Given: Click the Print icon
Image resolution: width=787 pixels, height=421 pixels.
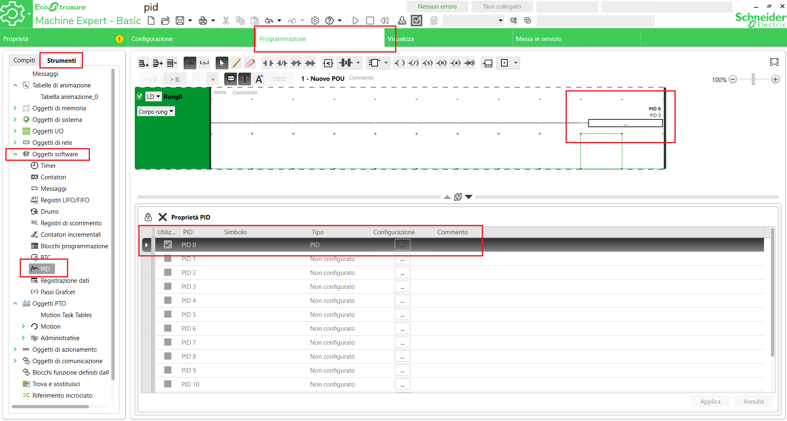Looking at the screenshot, I should pyautogui.click(x=203, y=21).
